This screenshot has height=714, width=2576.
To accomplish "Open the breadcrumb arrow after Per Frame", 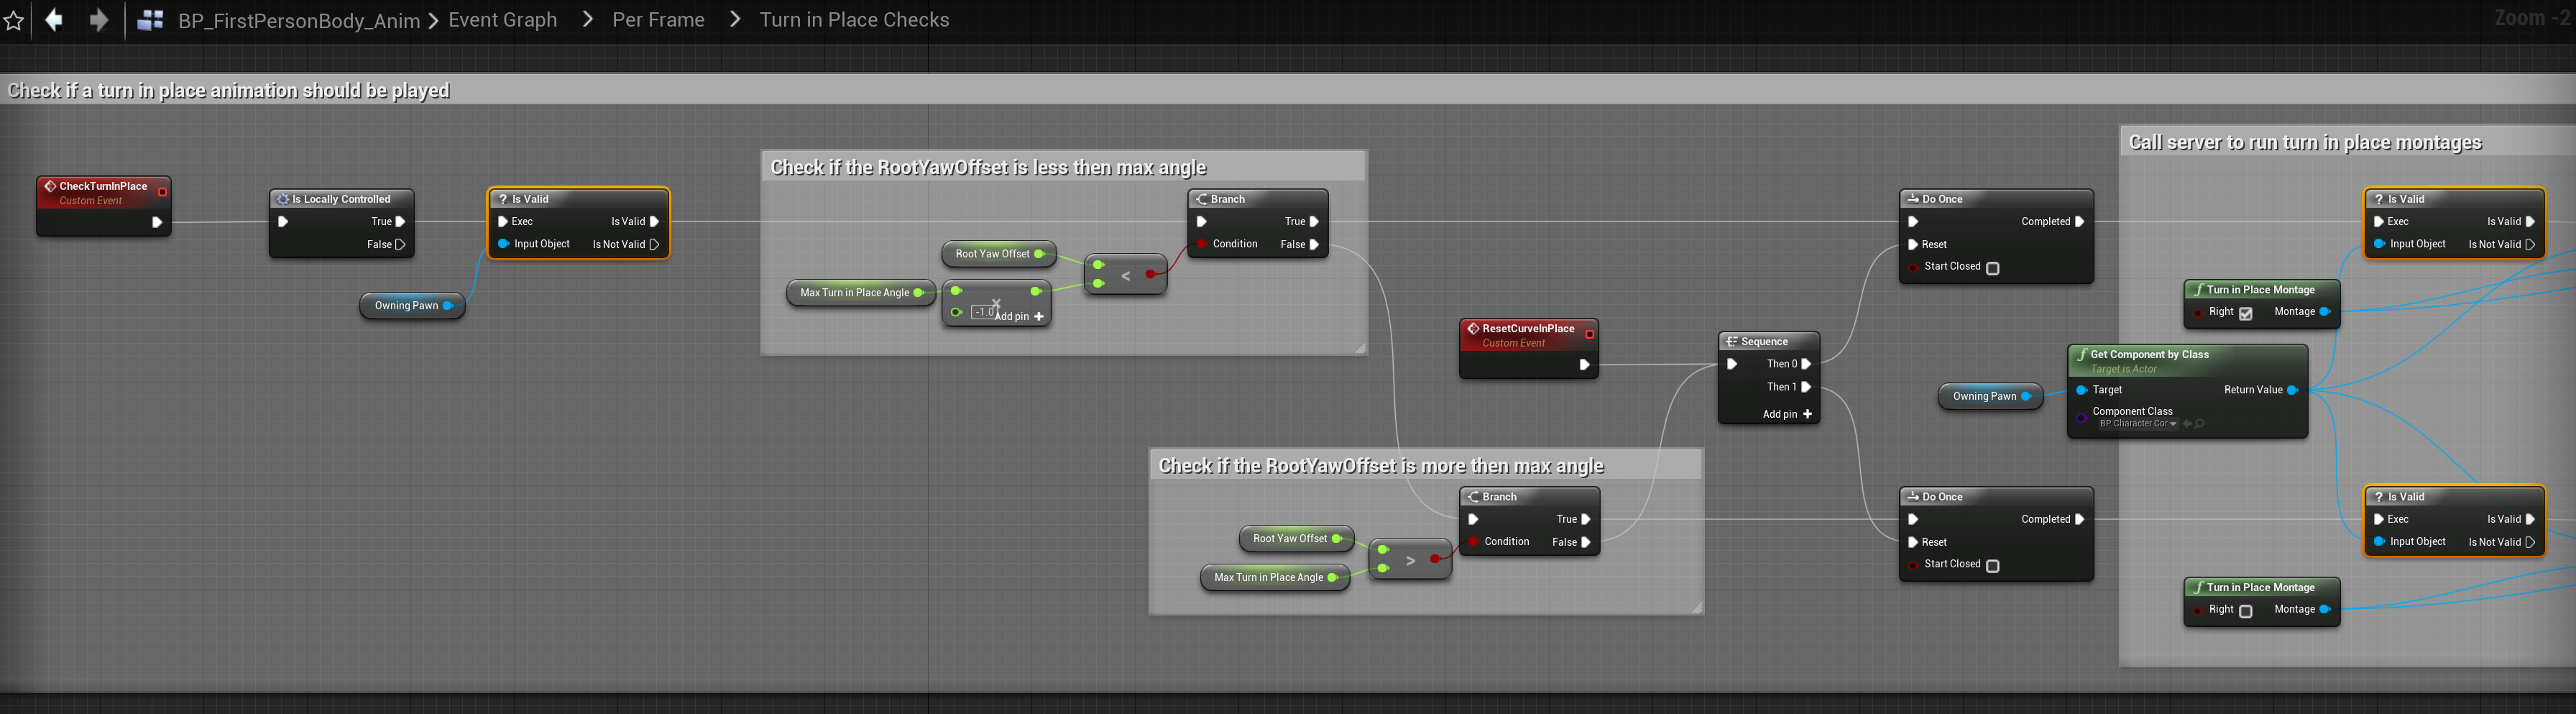I will coord(735,20).
